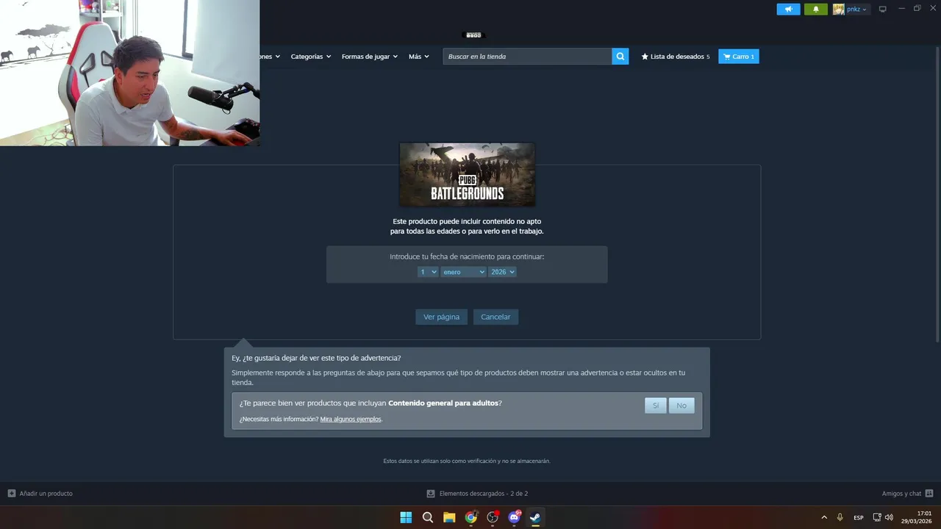Viewport: 941px width, 529px height.
Task: Open network settings tray icon
Action: (x=877, y=517)
